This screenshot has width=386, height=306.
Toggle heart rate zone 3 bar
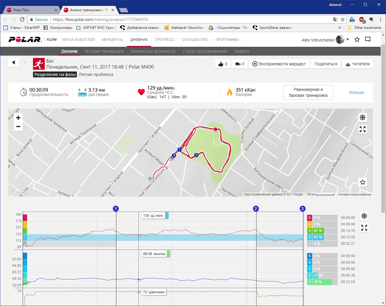322,231
